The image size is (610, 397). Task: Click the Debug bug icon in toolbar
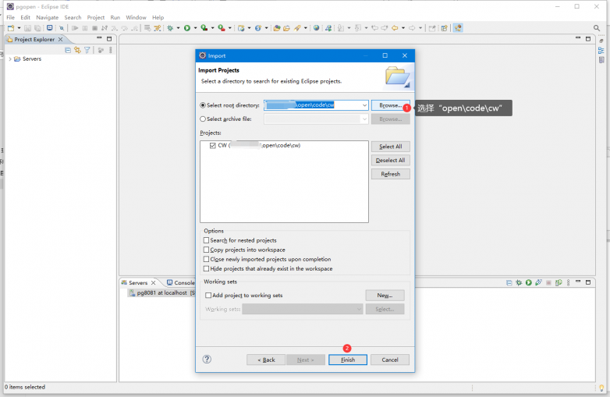click(x=169, y=28)
